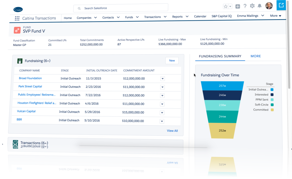
Task: Click the Committed legend swatch
Action: (272, 110)
